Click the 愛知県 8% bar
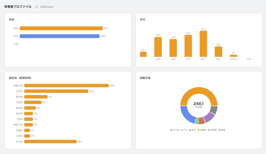 [36, 97]
